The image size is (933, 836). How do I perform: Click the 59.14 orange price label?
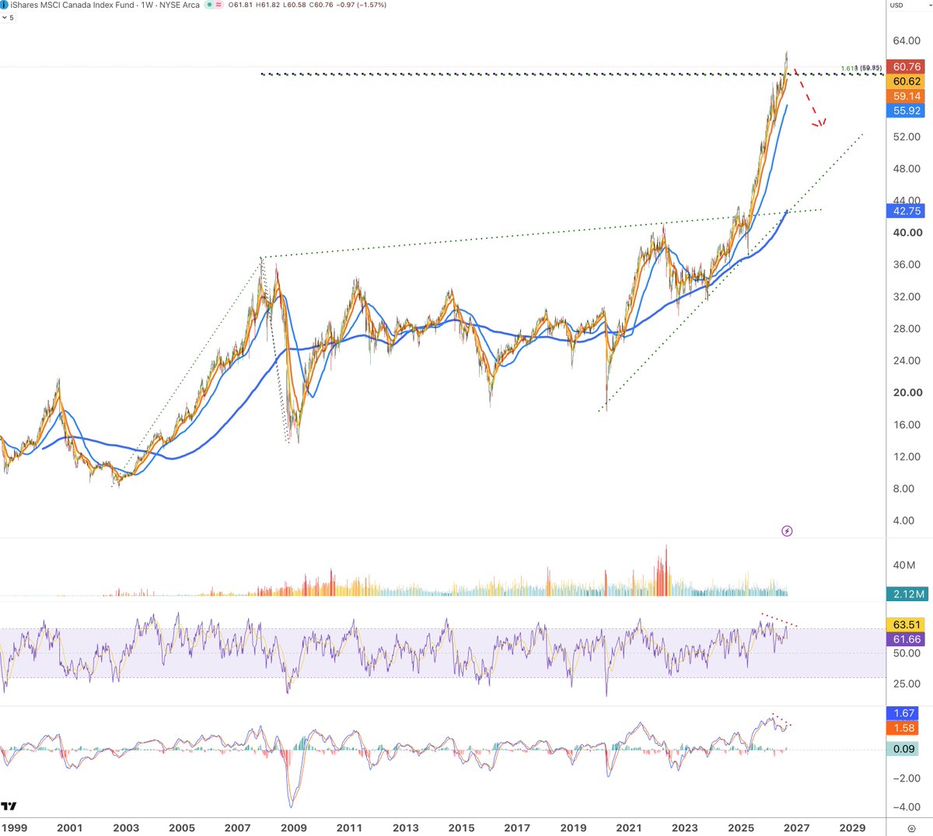pos(907,96)
